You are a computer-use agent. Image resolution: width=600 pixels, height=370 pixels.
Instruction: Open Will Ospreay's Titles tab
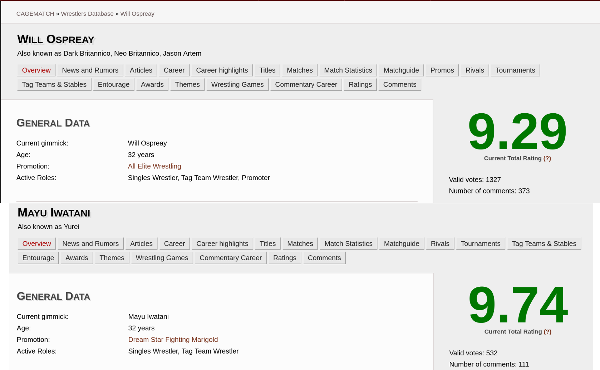coord(267,70)
